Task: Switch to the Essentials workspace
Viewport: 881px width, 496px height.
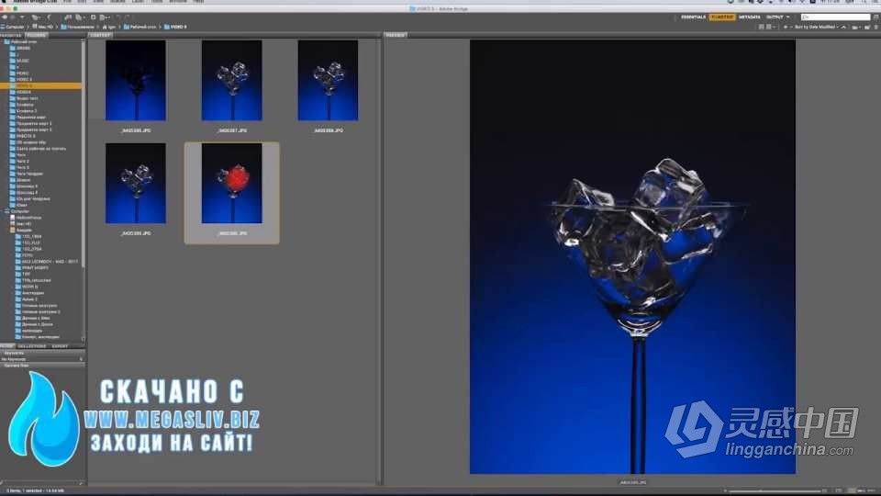Action: tap(693, 17)
